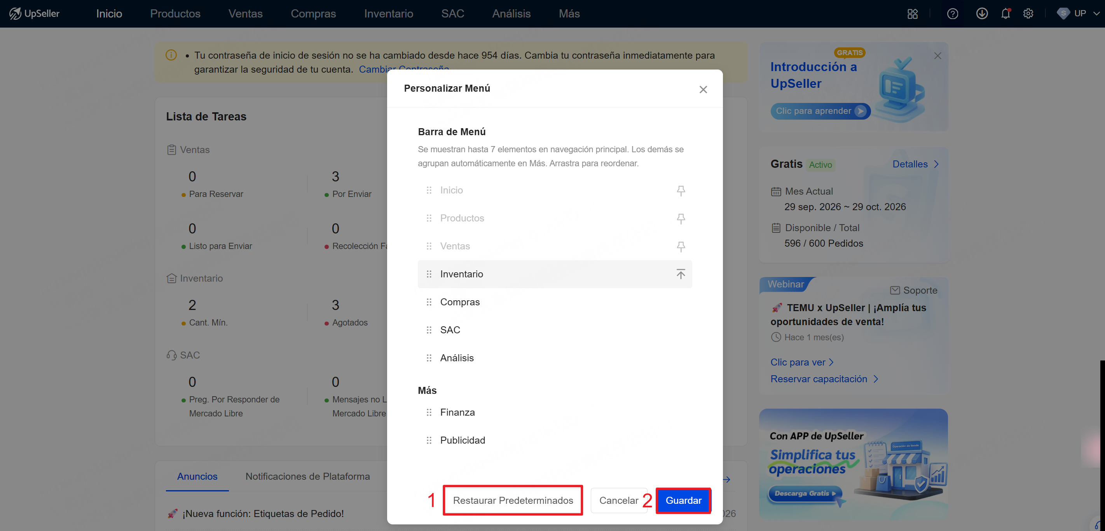Click the drag handle next to Finanza
The width and height of the screenshot is (1105, 531).
tap(429, 412)
